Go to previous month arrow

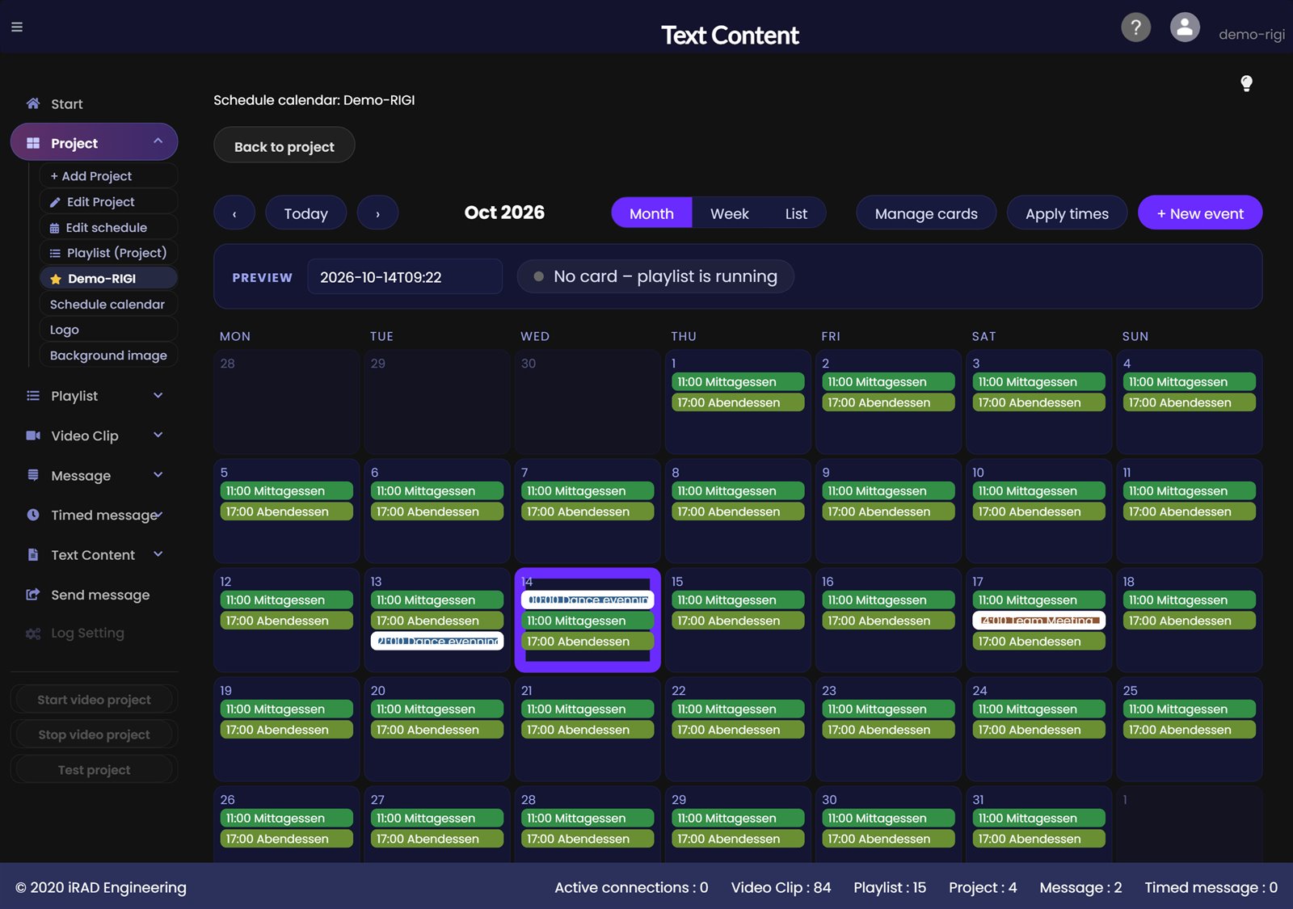234,213
